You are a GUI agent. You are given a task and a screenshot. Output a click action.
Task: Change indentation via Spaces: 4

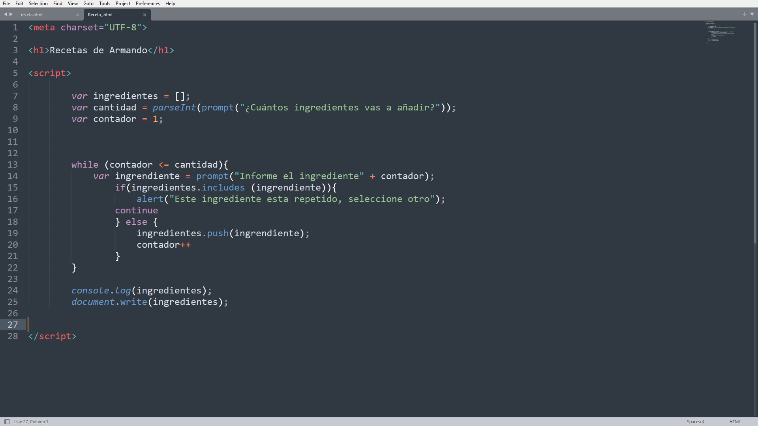pyautogui.click(x=695, y=422)
